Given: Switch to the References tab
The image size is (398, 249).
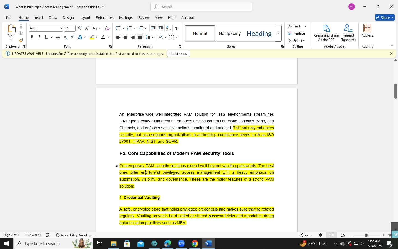Looking at the screenshot, I should click(x=104, y=17).
